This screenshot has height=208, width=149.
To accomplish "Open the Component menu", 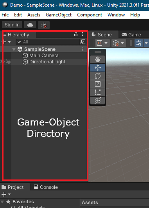I will (90, 15).
